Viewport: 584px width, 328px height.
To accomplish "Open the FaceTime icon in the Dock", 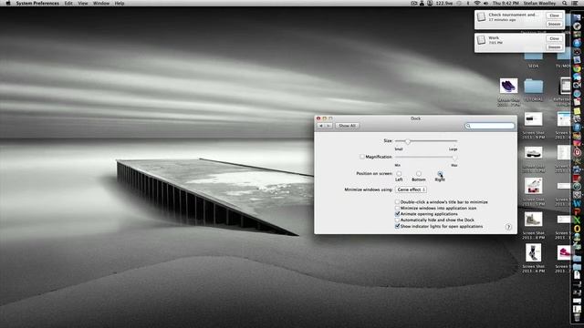I will coord(577,85).
